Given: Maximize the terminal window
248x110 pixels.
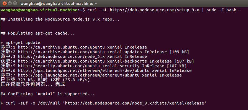Looking at the screenshot, I should coord(14,4).
